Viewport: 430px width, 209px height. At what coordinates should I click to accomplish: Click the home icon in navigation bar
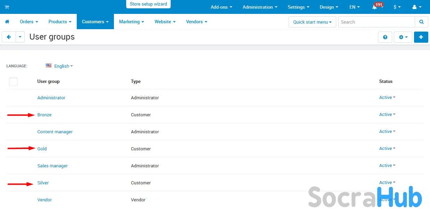pos(7,22)
